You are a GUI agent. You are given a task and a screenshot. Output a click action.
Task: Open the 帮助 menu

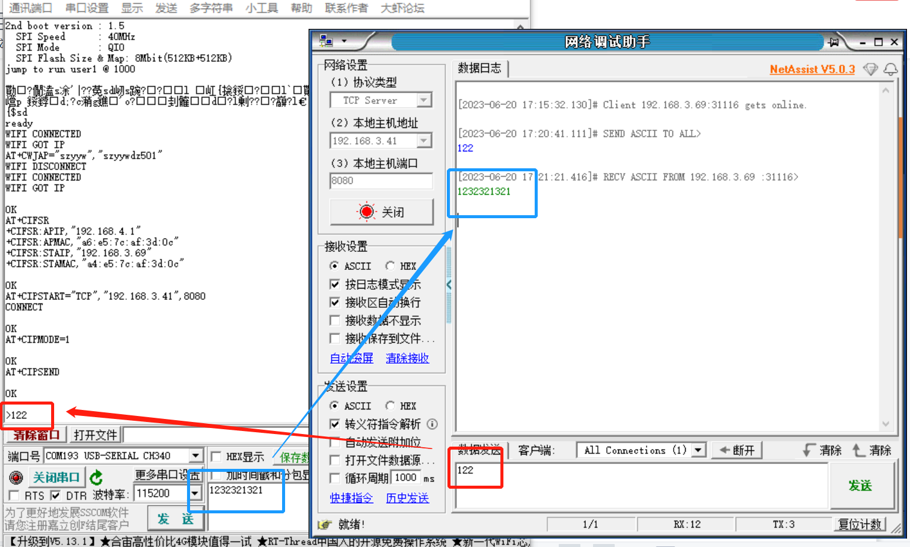click(x=301, y=8)
